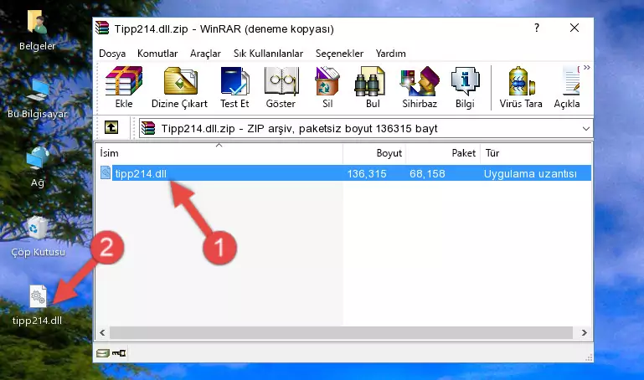Click the Açıkla comment icon

[567, 87]
